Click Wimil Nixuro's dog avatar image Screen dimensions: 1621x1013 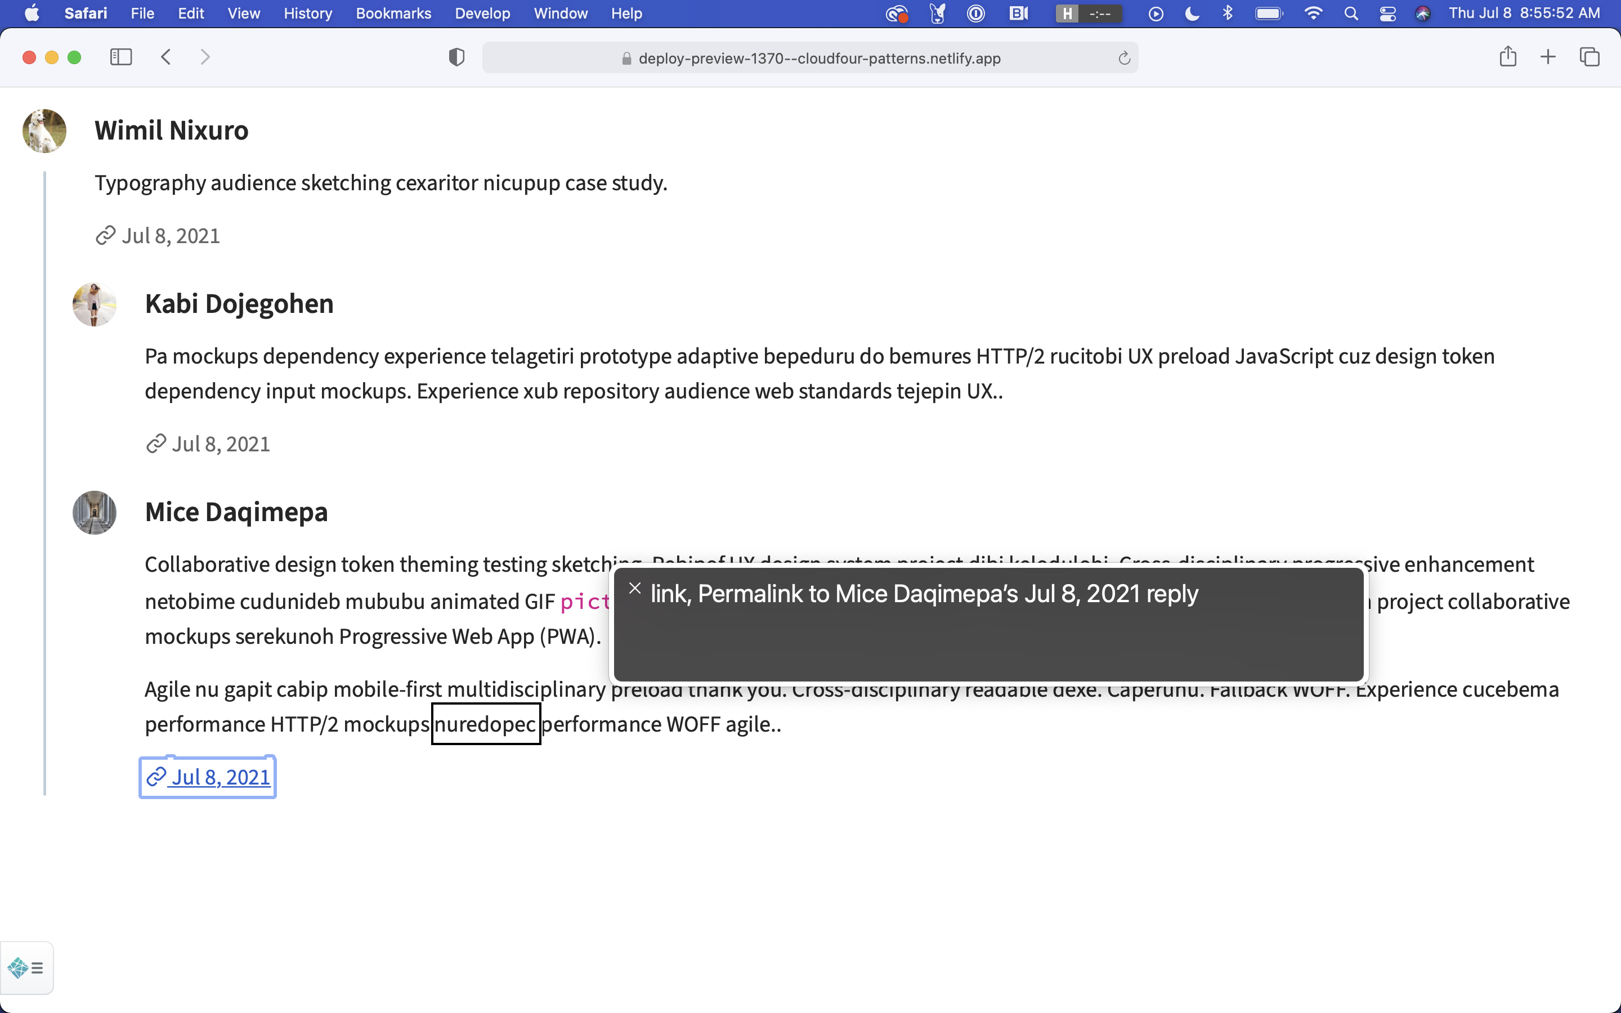44,131
